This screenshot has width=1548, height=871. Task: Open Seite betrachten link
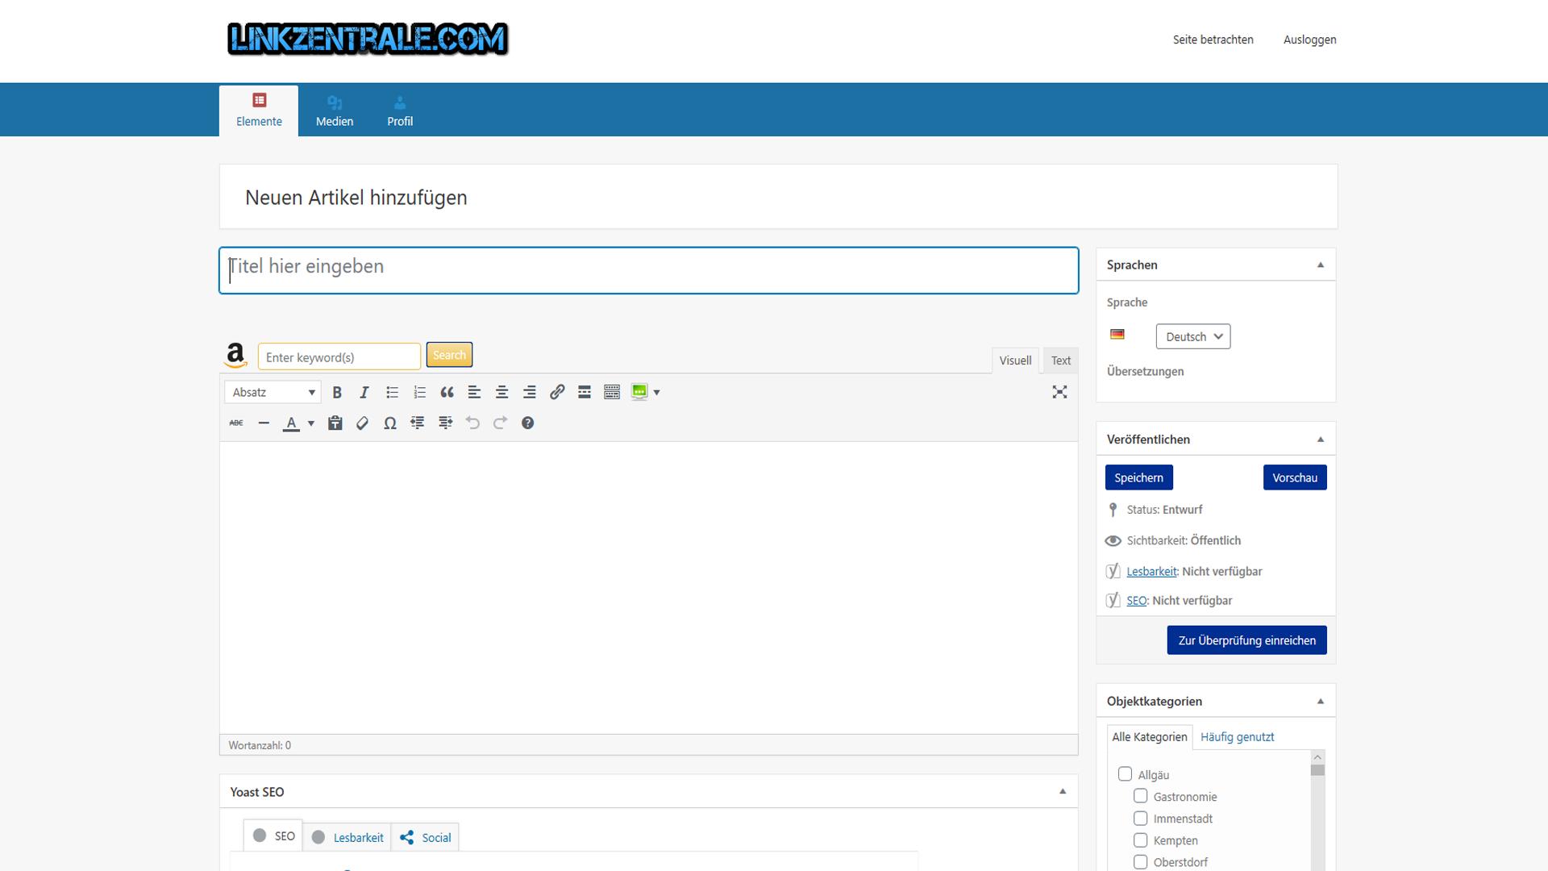(1213, 40)
